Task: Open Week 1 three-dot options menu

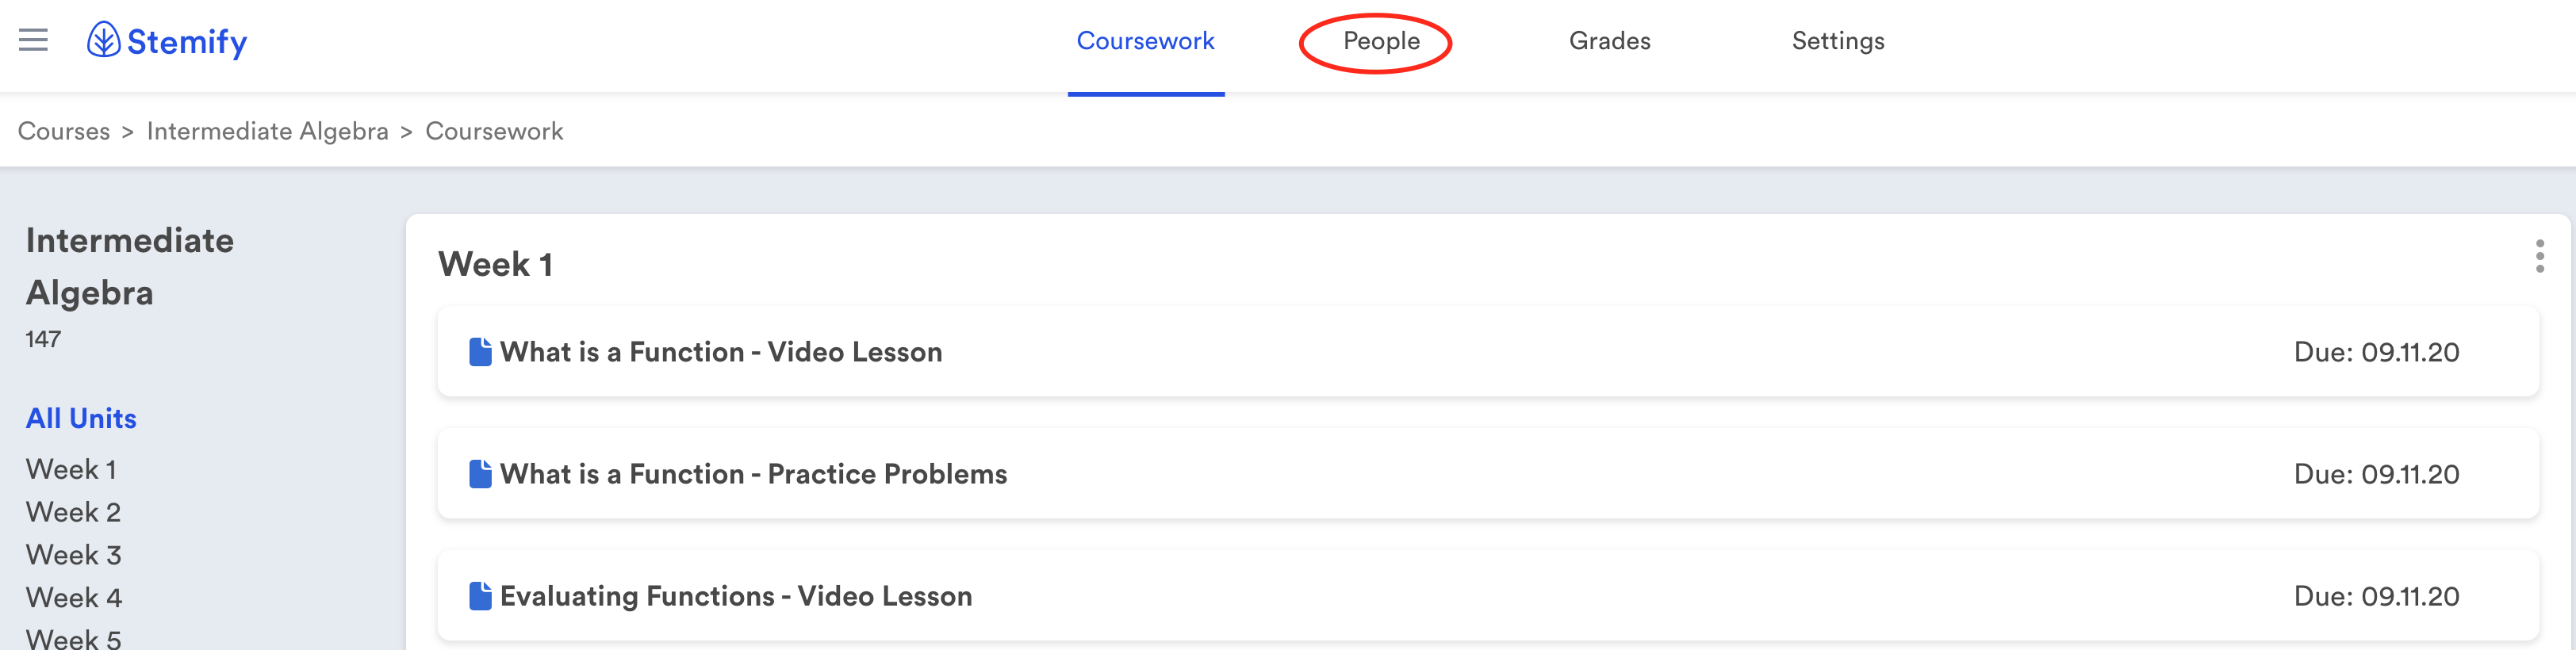Action: (x=2539, y=257)
